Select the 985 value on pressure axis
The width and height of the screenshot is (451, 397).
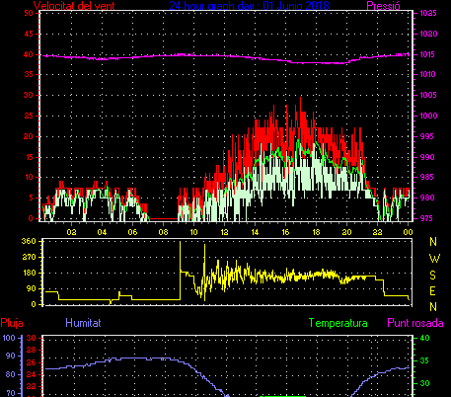pos(427,177)
